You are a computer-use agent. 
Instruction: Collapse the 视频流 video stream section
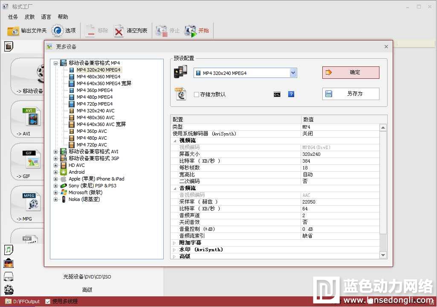tap(174, 141)
